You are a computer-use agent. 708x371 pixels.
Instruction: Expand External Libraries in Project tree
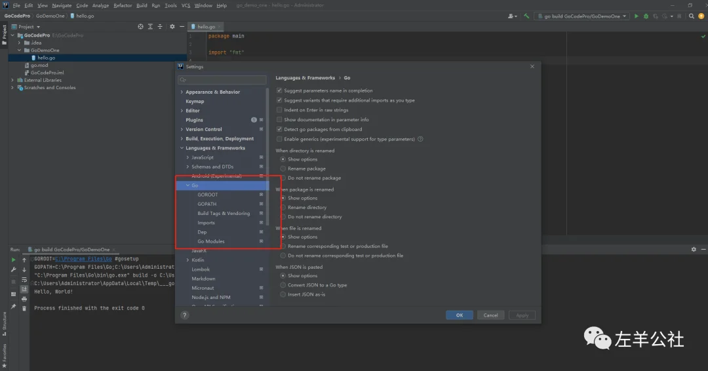12,80
